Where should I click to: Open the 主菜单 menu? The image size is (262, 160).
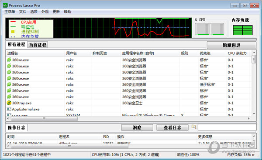[10, 12]
